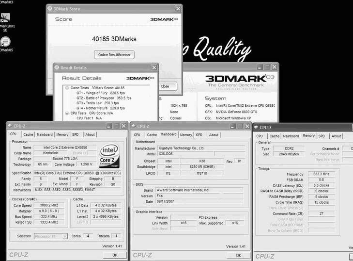Viewport: 353px width, 261px height.
Task: Click memory Type field DDR2
Action: [x=289, y=148]
